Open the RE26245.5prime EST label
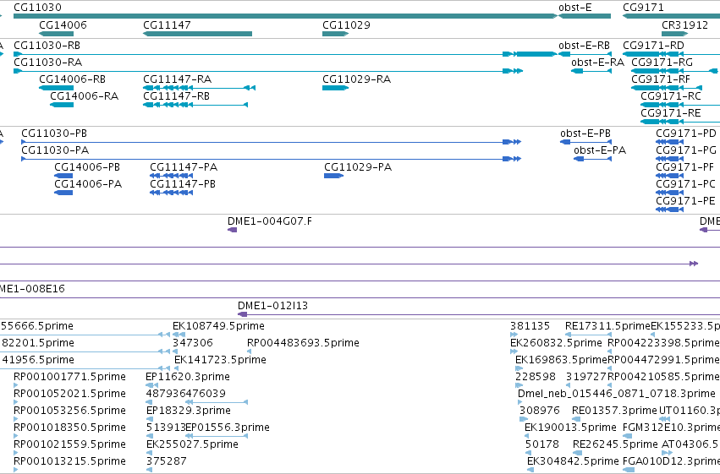 tap(615, 444)
